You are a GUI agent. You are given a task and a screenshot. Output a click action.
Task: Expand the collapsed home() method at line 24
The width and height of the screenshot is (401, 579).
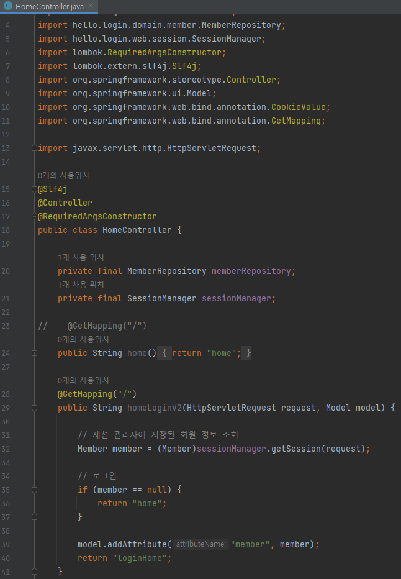[34, 353]
